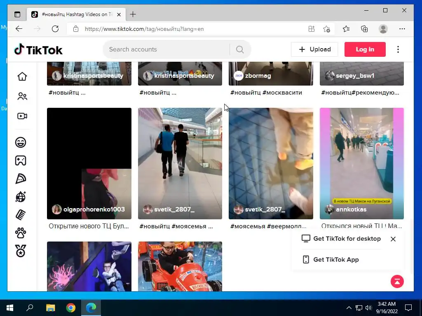Open annkotkas mall video thumbnail
The width and height of the screenshot is (422, 316).
pyautogui.click(x=362, y=163)
